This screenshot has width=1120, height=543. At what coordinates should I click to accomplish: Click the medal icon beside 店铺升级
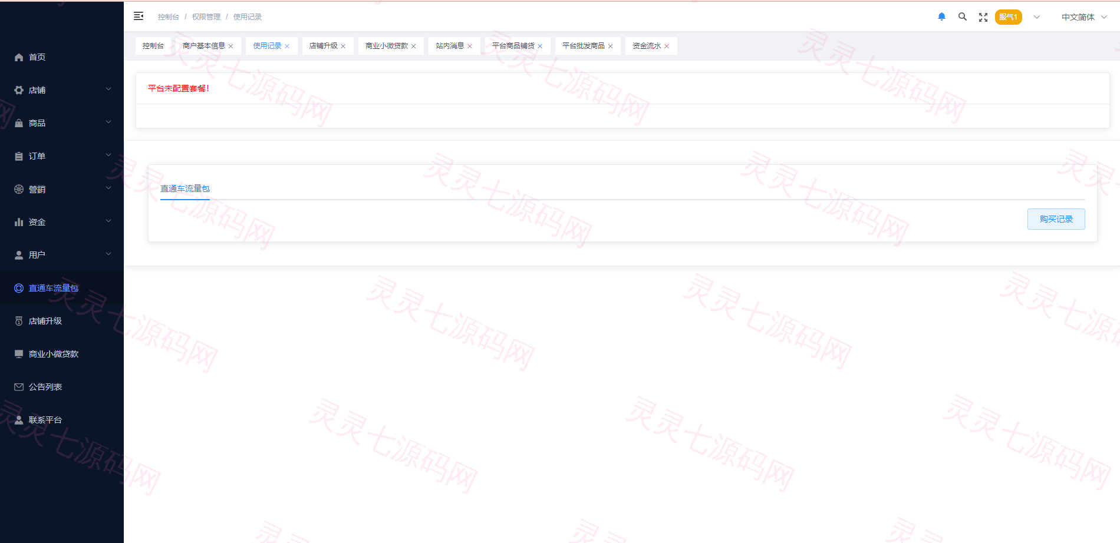pyautogui.click(x=19, y=321)
